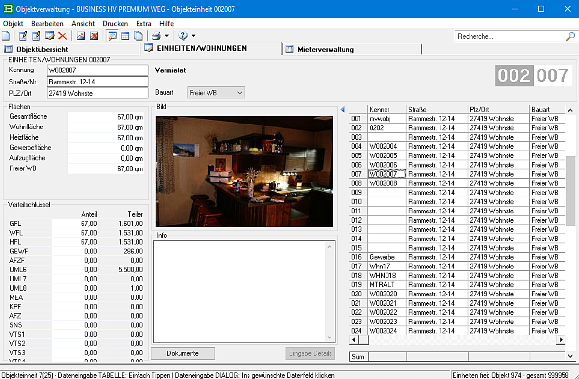Screen dimensions: 579x379
Task: Click the add picture icon in toolbar
Action: 81,36
